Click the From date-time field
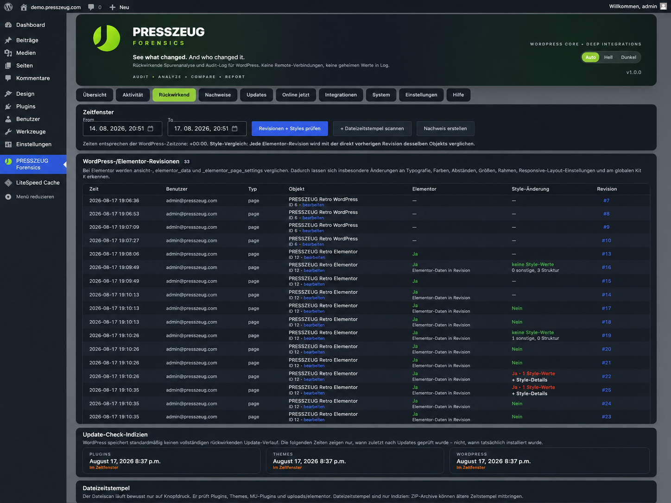Image resolution: width=671 pixels, height=503 pixels. coord(122,129)
